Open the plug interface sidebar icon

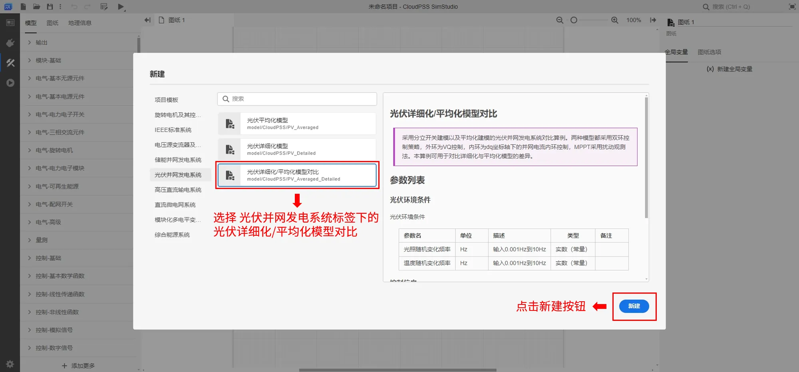click(x=10, y=43)
